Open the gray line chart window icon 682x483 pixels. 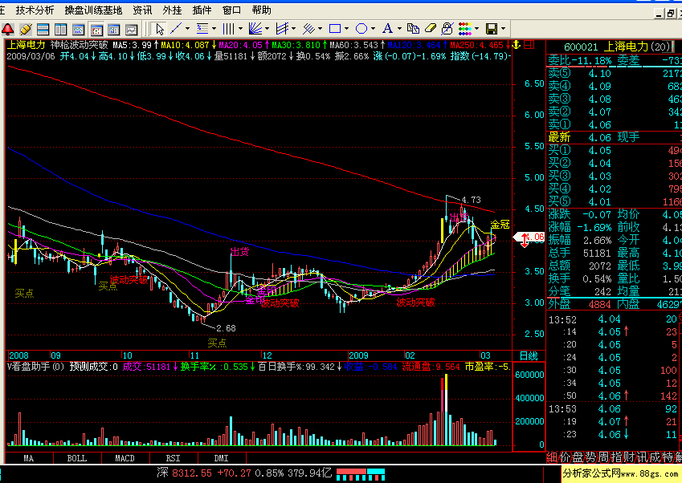coord(132,29)
